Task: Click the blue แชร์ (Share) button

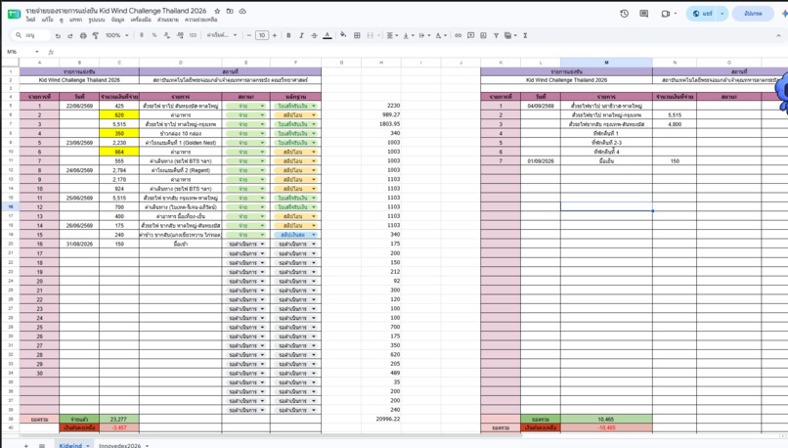Action: point(703,14)
